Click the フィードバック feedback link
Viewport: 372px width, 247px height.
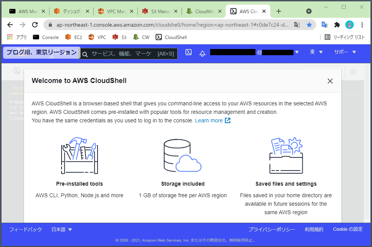click(x=26, y=229)
